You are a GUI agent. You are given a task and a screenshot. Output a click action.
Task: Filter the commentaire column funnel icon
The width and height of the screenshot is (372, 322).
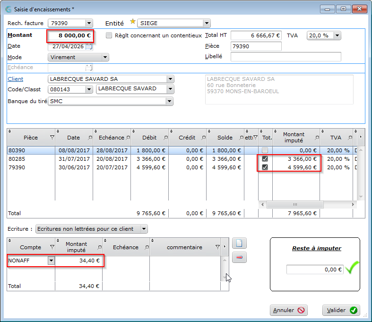tap(217, 247)
